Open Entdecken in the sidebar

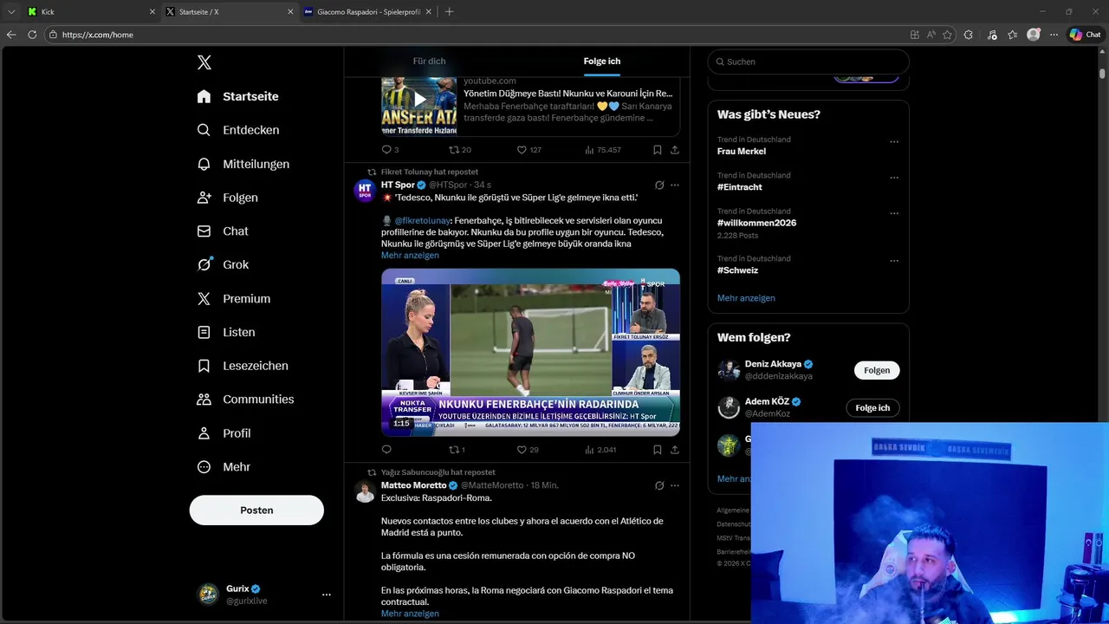(237, 130)
